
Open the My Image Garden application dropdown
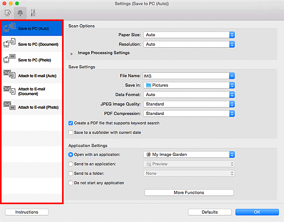click(189, 155)
